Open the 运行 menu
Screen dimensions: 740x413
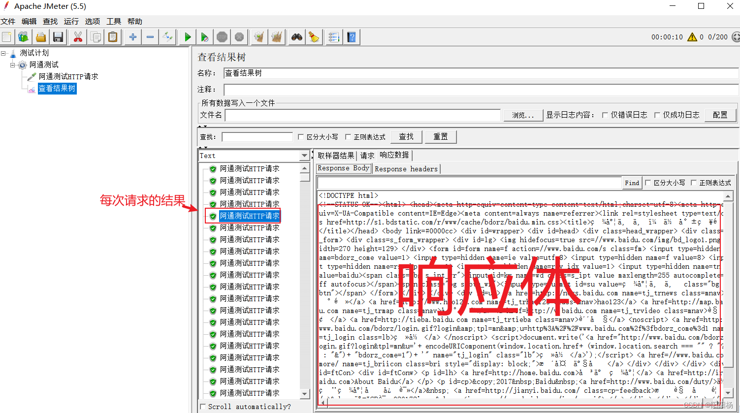point(71,22)
